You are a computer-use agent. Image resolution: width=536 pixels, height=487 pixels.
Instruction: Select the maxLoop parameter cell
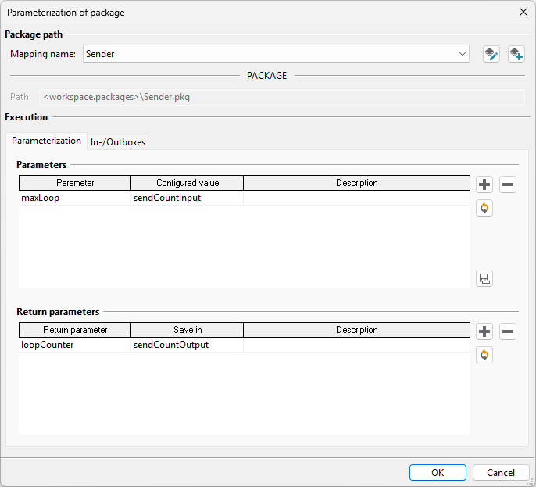pyautogui.click(x=75, y=198)
